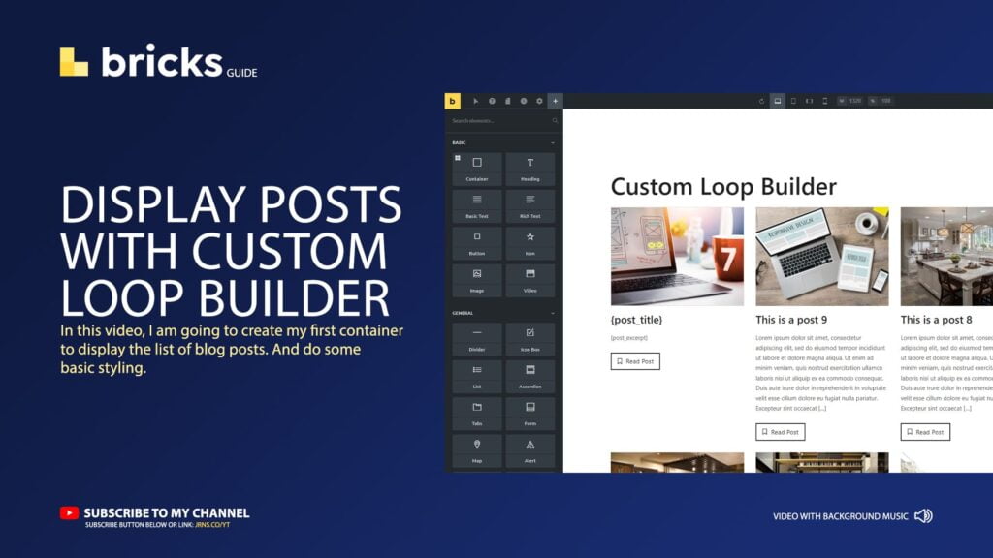Add an Icon element
993x558 pixels.
(x=530, y=243)
